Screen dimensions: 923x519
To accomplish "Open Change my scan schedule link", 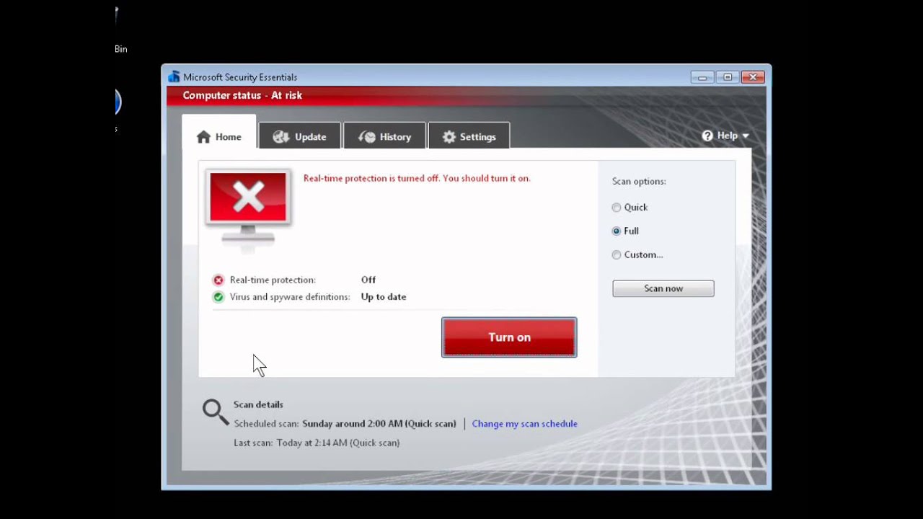I will (524, 424).
